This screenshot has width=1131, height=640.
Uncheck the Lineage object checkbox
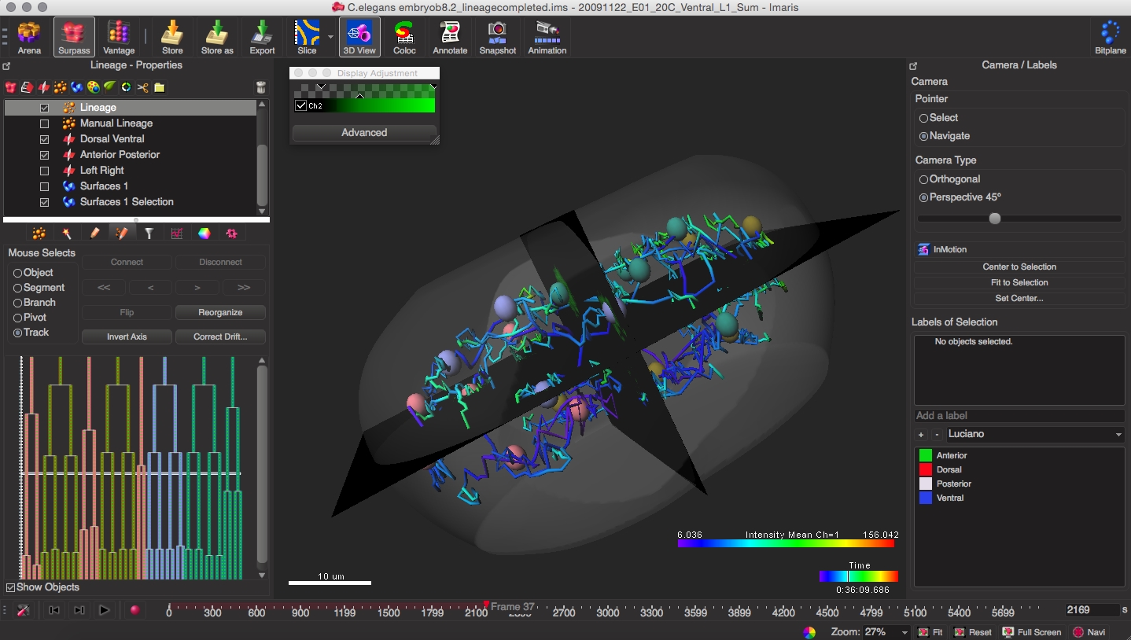coord(45,108)
